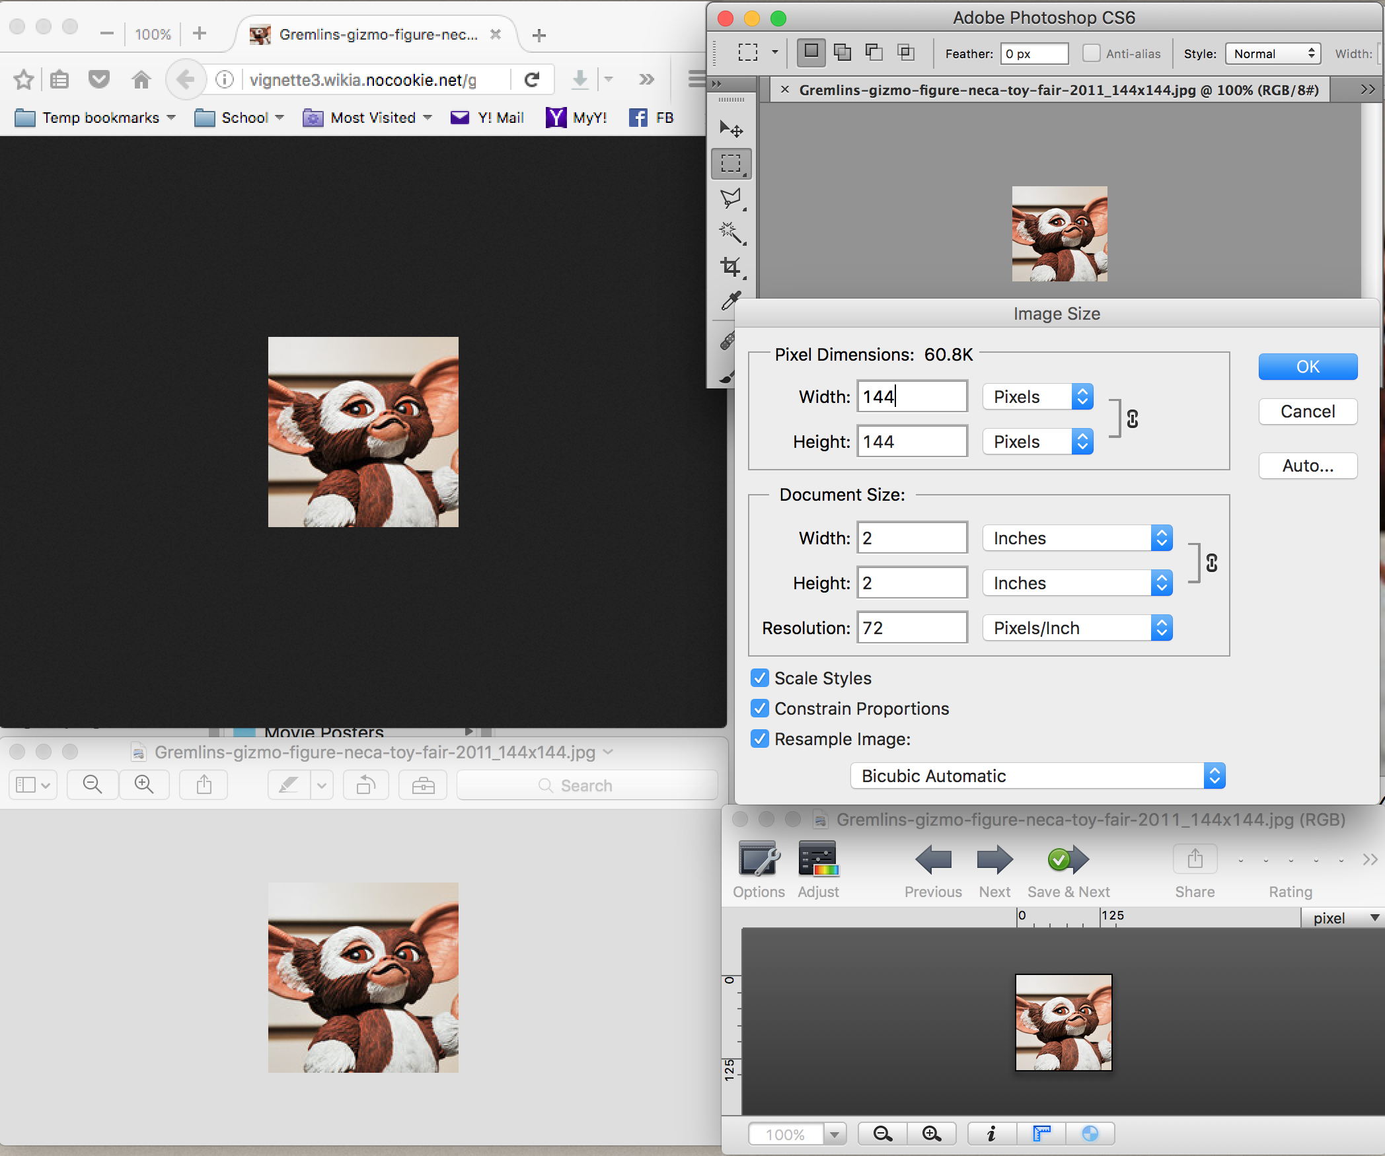This screenshot has width=1385, height=1156.
Task: Toggle Constrain Proportions checkbox
Action: click(760, 708)
